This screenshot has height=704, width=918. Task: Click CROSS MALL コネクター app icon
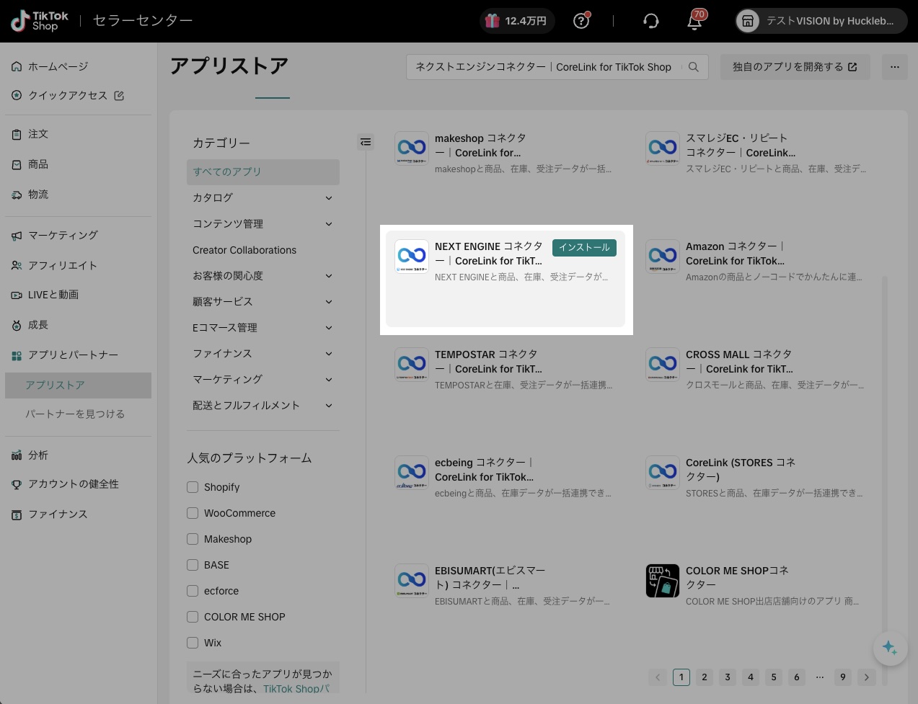[x=663, y=365]
